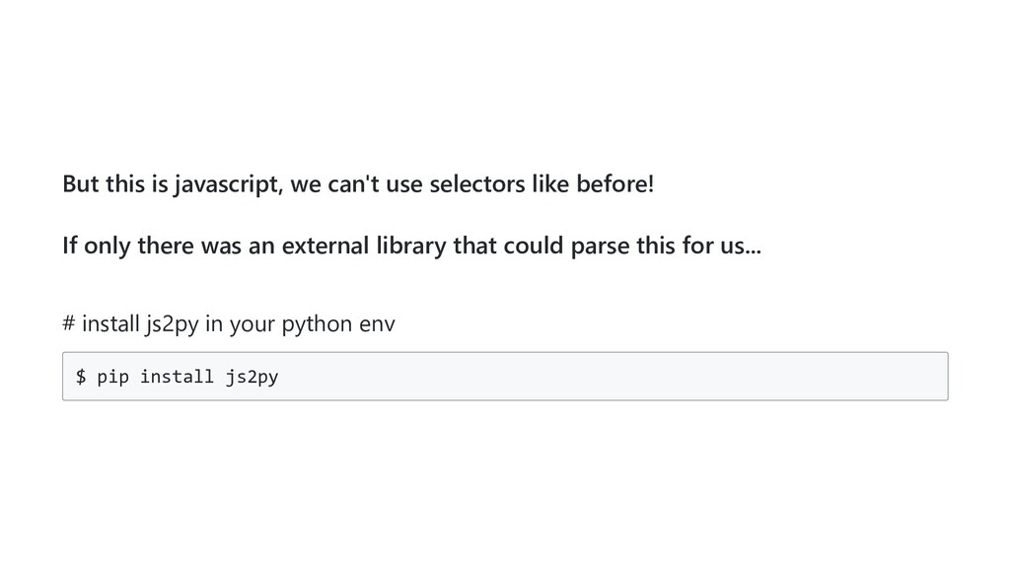Click the pip install code block

point(504,376)
